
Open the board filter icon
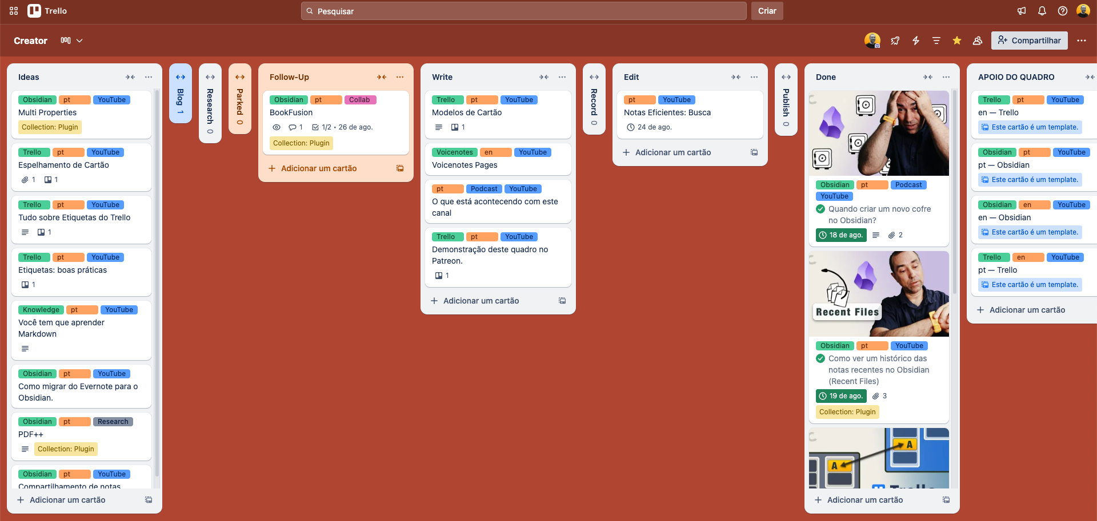pos(936,41)
